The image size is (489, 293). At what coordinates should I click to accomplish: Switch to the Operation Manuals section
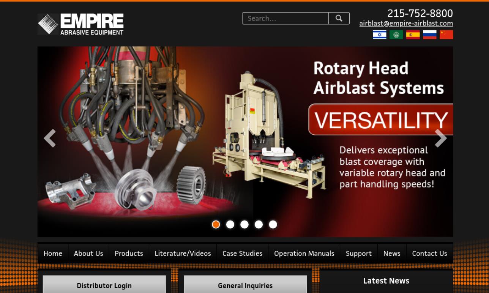304,253
